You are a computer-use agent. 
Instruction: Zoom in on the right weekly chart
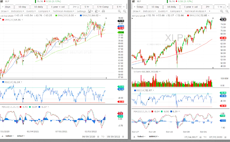pos(222,11)
